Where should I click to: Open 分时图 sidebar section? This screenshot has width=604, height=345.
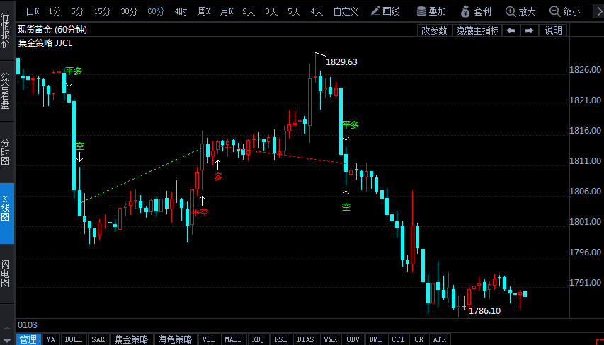pos(6,152)
